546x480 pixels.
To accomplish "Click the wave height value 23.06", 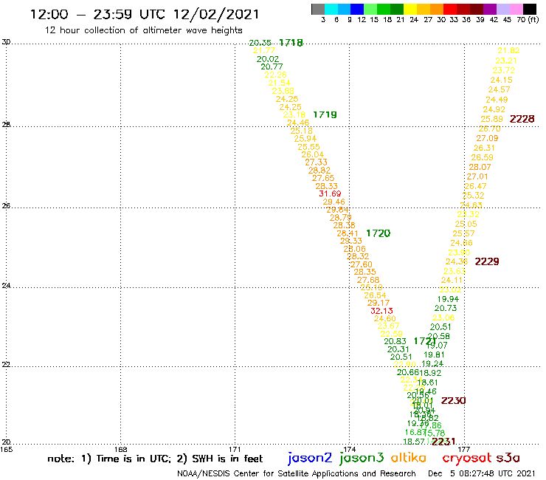I will 443,318.
